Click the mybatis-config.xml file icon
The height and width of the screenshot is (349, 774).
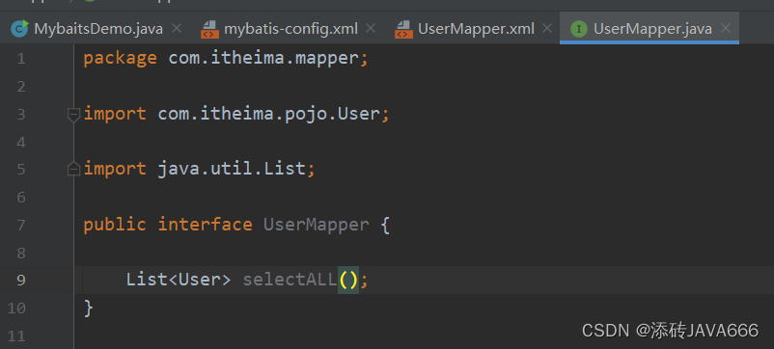click(x=209, y=30)
